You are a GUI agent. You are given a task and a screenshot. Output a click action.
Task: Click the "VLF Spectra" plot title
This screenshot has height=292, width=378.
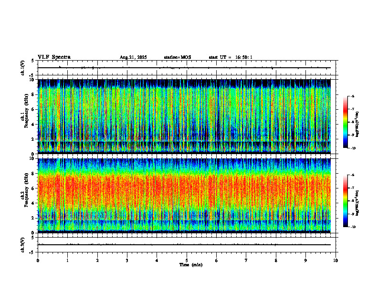[54, 57]
